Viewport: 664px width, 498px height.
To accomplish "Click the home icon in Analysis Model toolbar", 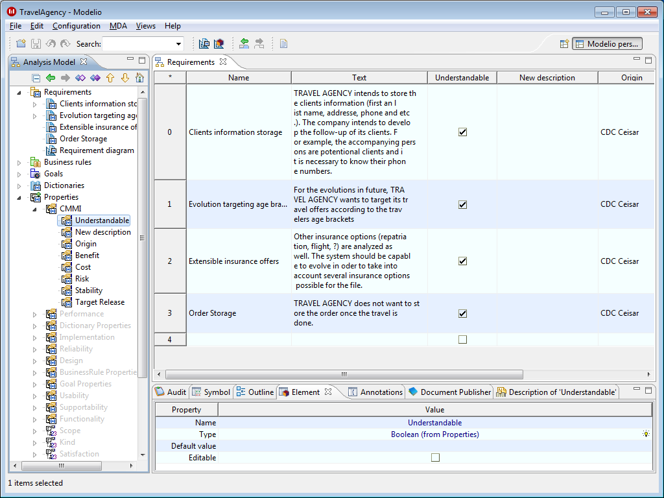I will 140,78.
